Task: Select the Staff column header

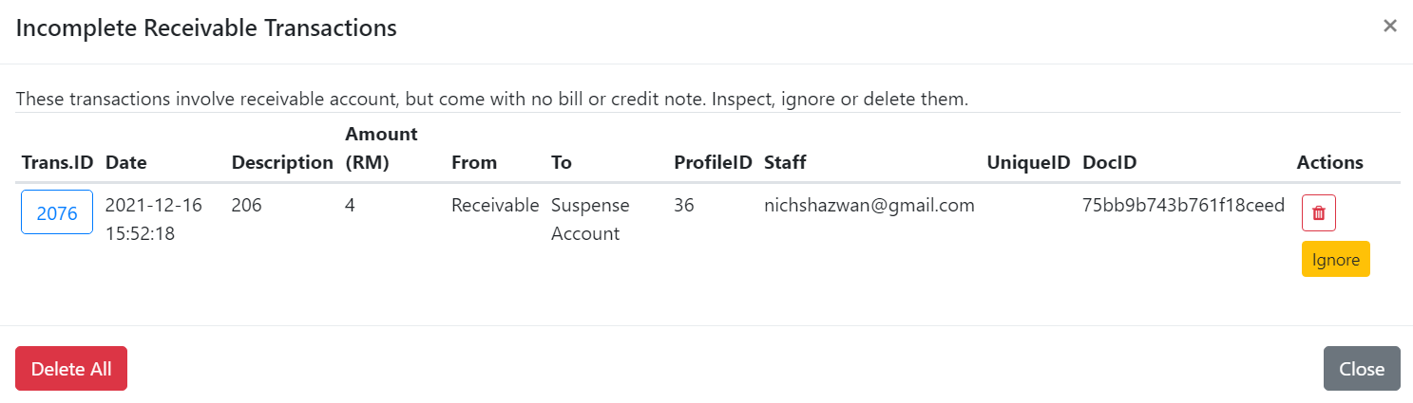Action: click(x=785, y=162)
